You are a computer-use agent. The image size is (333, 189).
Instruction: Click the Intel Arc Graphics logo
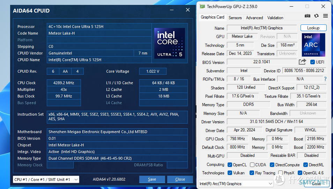click(x=313, y=45)
